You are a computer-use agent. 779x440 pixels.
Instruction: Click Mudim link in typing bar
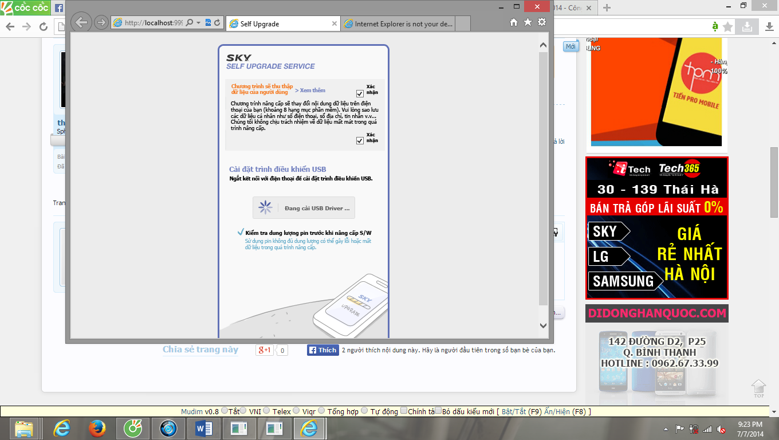pos(192,411)
